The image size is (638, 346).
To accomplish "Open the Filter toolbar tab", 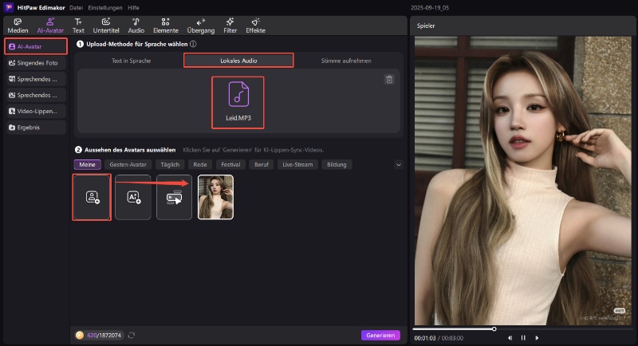I will (x=230, y=26).
